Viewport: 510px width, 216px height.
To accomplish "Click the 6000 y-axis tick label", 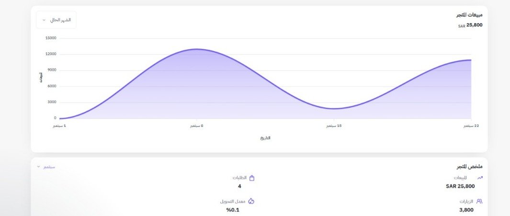I will point(52,86).
